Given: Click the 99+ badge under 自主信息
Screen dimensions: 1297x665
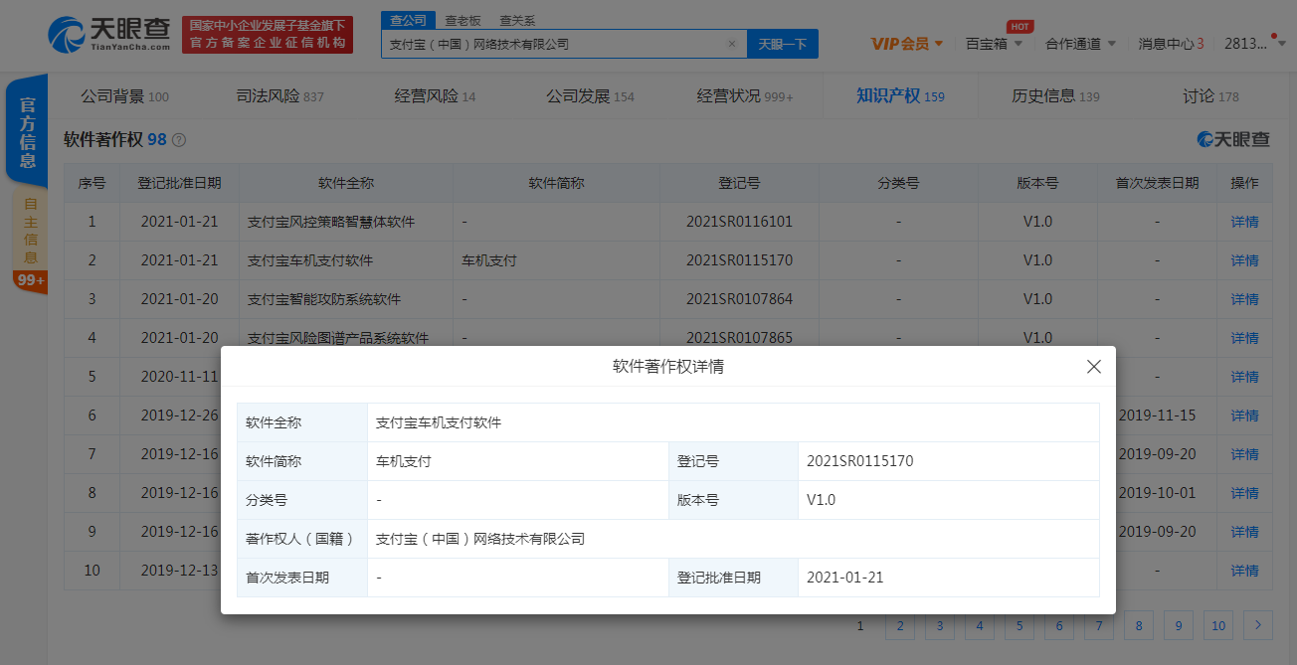Looking at the screenshot, I should [29, 280].
